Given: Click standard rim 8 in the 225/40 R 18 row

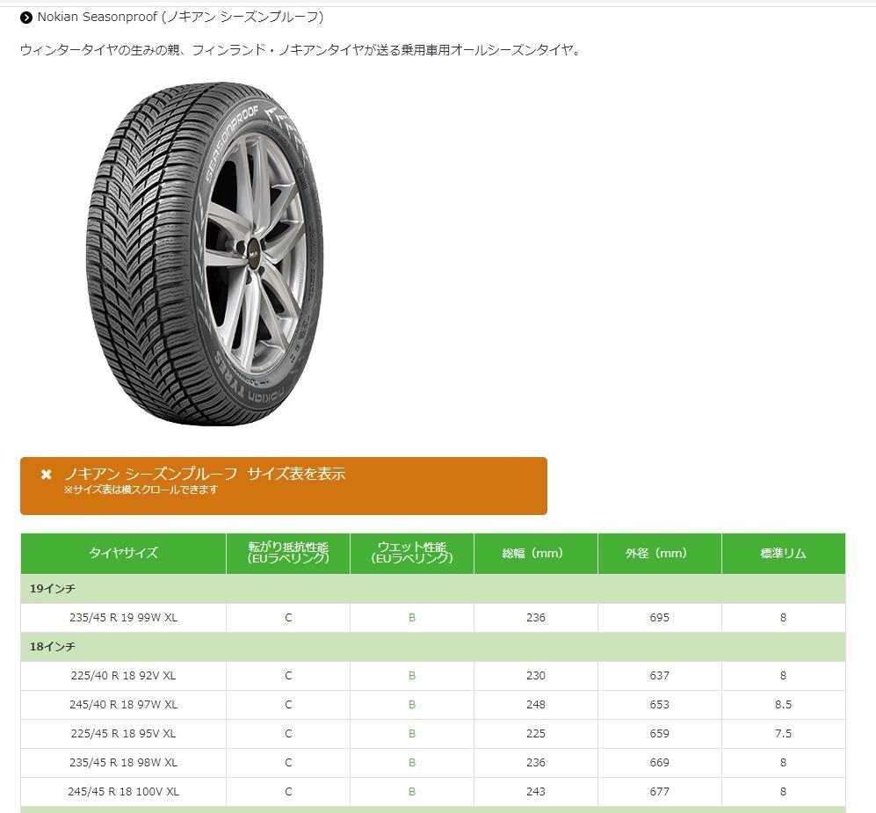Looking at the screenshot, I should 783,676.
